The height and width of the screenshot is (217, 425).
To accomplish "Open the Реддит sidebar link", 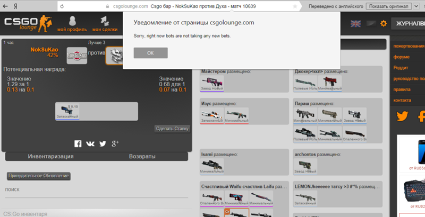I will tap(401, 68).
